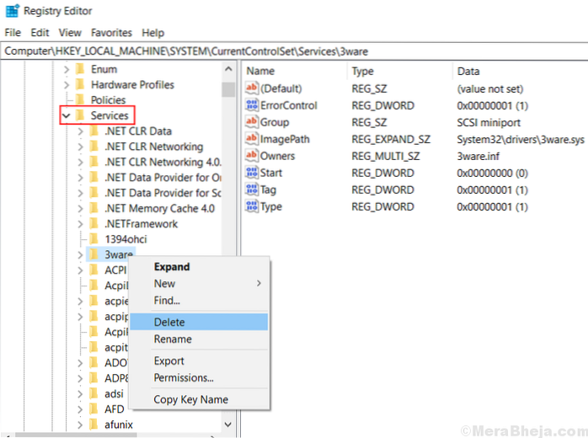This screenshot has height=438, width=588.
Task: Expand the .NET CLR Data key
Action: 80,131
